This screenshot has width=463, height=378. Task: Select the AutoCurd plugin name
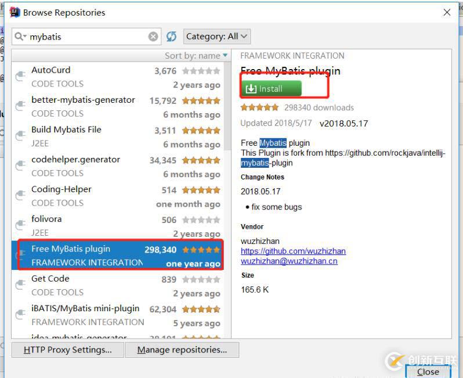51,70
